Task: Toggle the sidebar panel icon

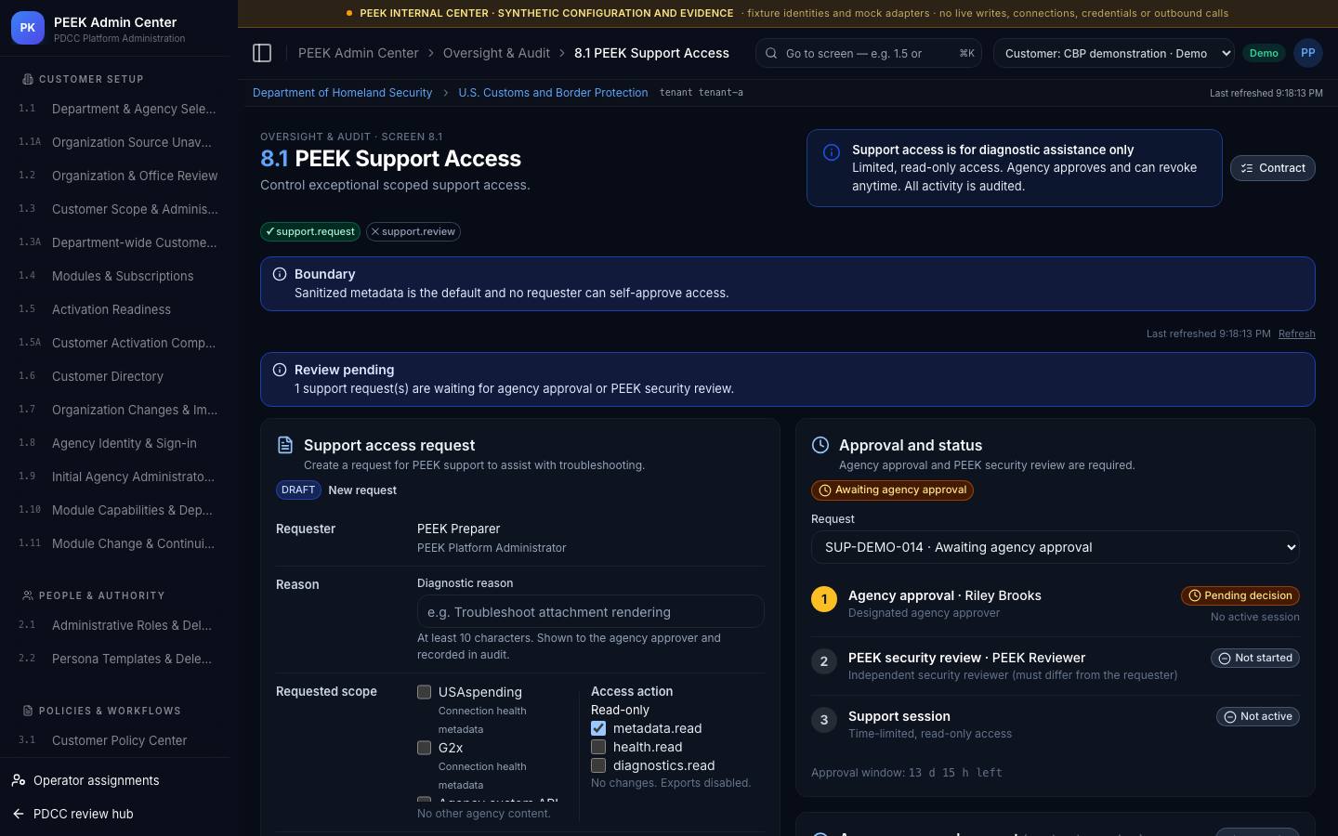Action: tap(262, 53)
